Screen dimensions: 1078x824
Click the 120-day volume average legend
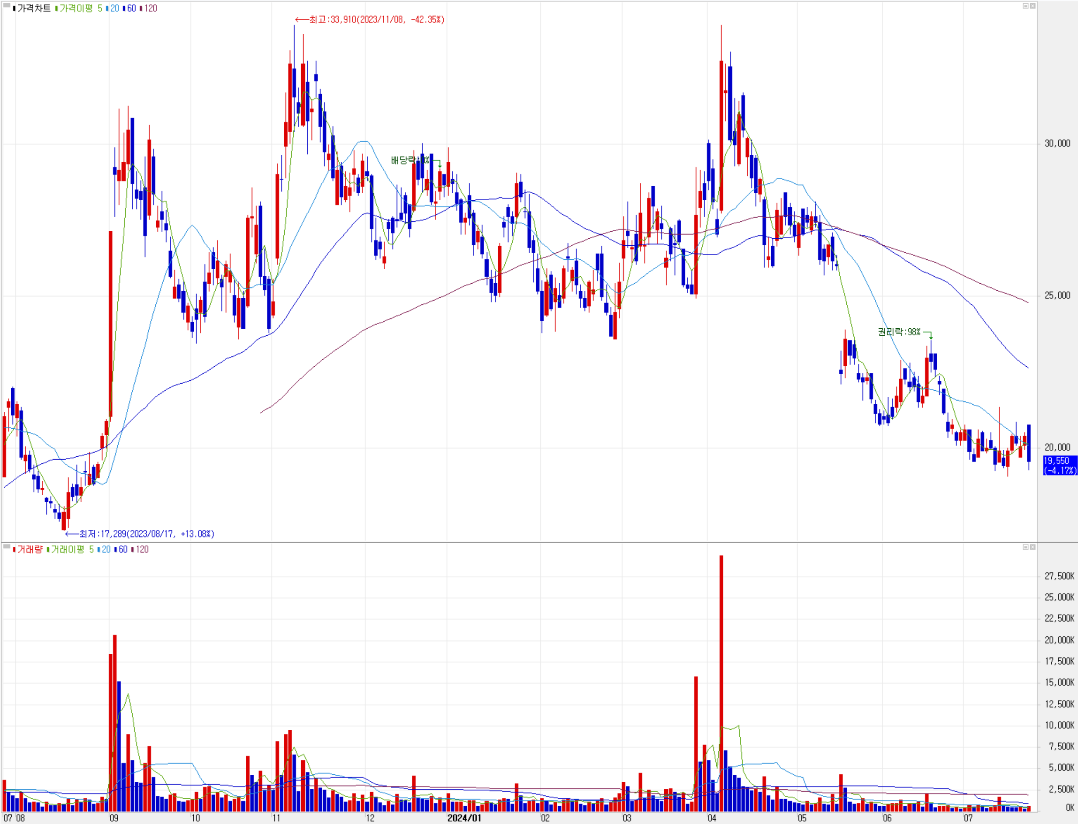point(141,549)
